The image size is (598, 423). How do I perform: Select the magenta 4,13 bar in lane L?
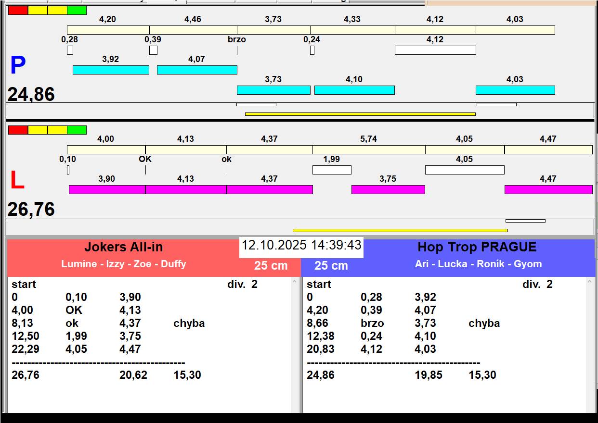tap(186, 189)
